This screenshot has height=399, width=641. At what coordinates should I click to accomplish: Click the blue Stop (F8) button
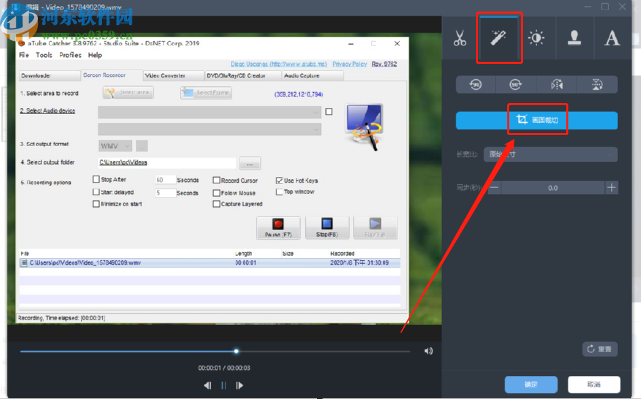coord(327,227)
